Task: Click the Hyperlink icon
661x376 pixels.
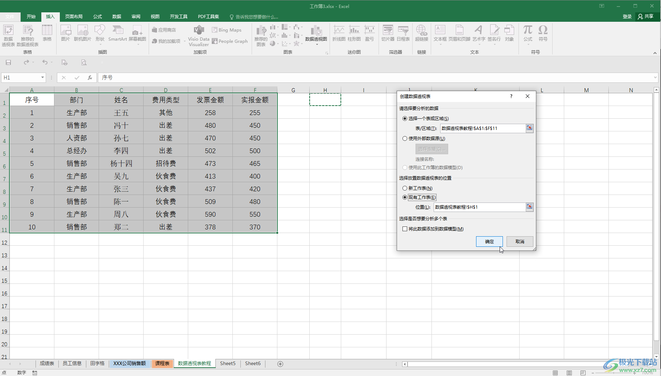Action: [422, 33]
